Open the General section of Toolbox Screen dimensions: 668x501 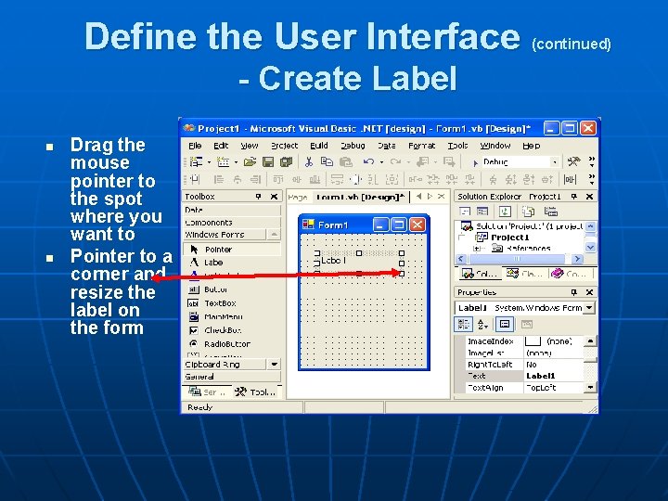[x=232, y=377]
